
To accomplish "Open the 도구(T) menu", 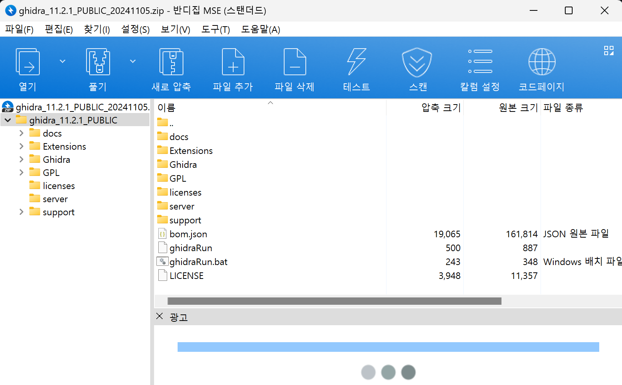I will [x=216, y=30].
